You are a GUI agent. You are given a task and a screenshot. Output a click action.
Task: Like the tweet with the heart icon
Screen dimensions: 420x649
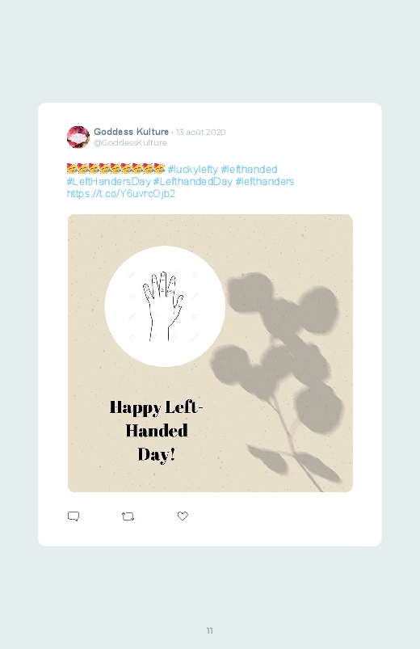183,516
